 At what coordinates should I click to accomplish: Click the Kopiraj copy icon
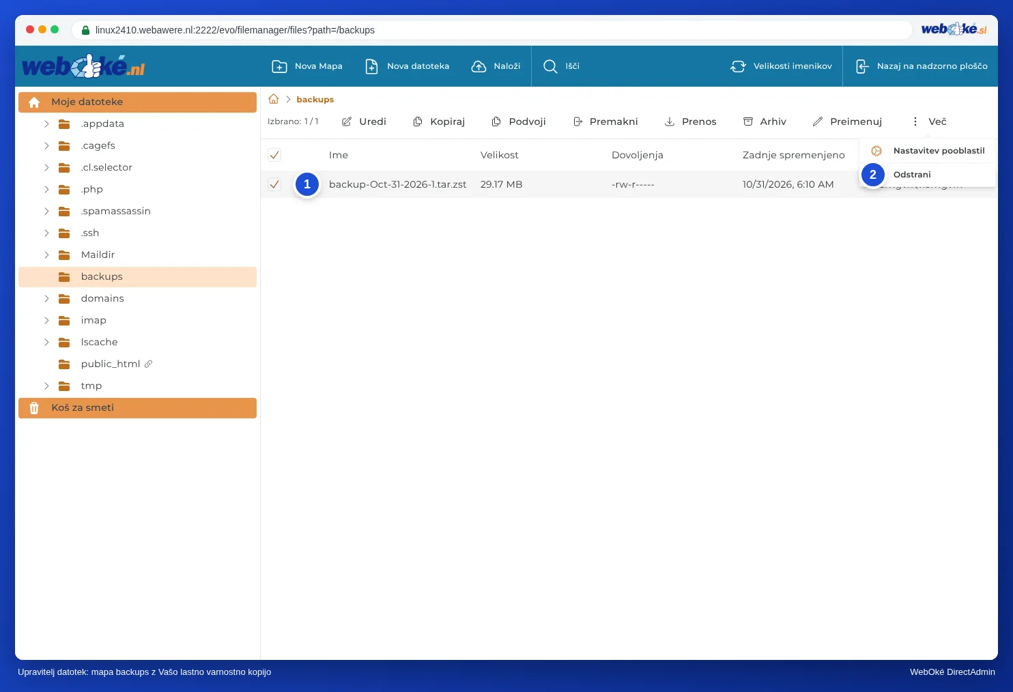[x=418, y=121]
